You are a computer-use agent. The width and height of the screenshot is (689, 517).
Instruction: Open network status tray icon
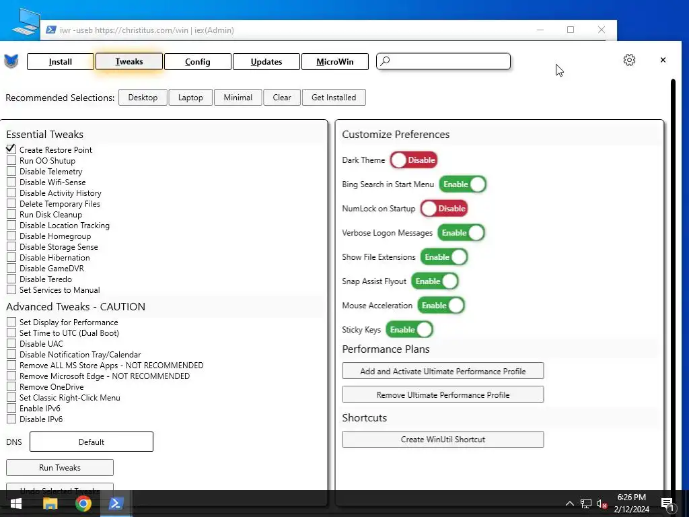[586, 504]
